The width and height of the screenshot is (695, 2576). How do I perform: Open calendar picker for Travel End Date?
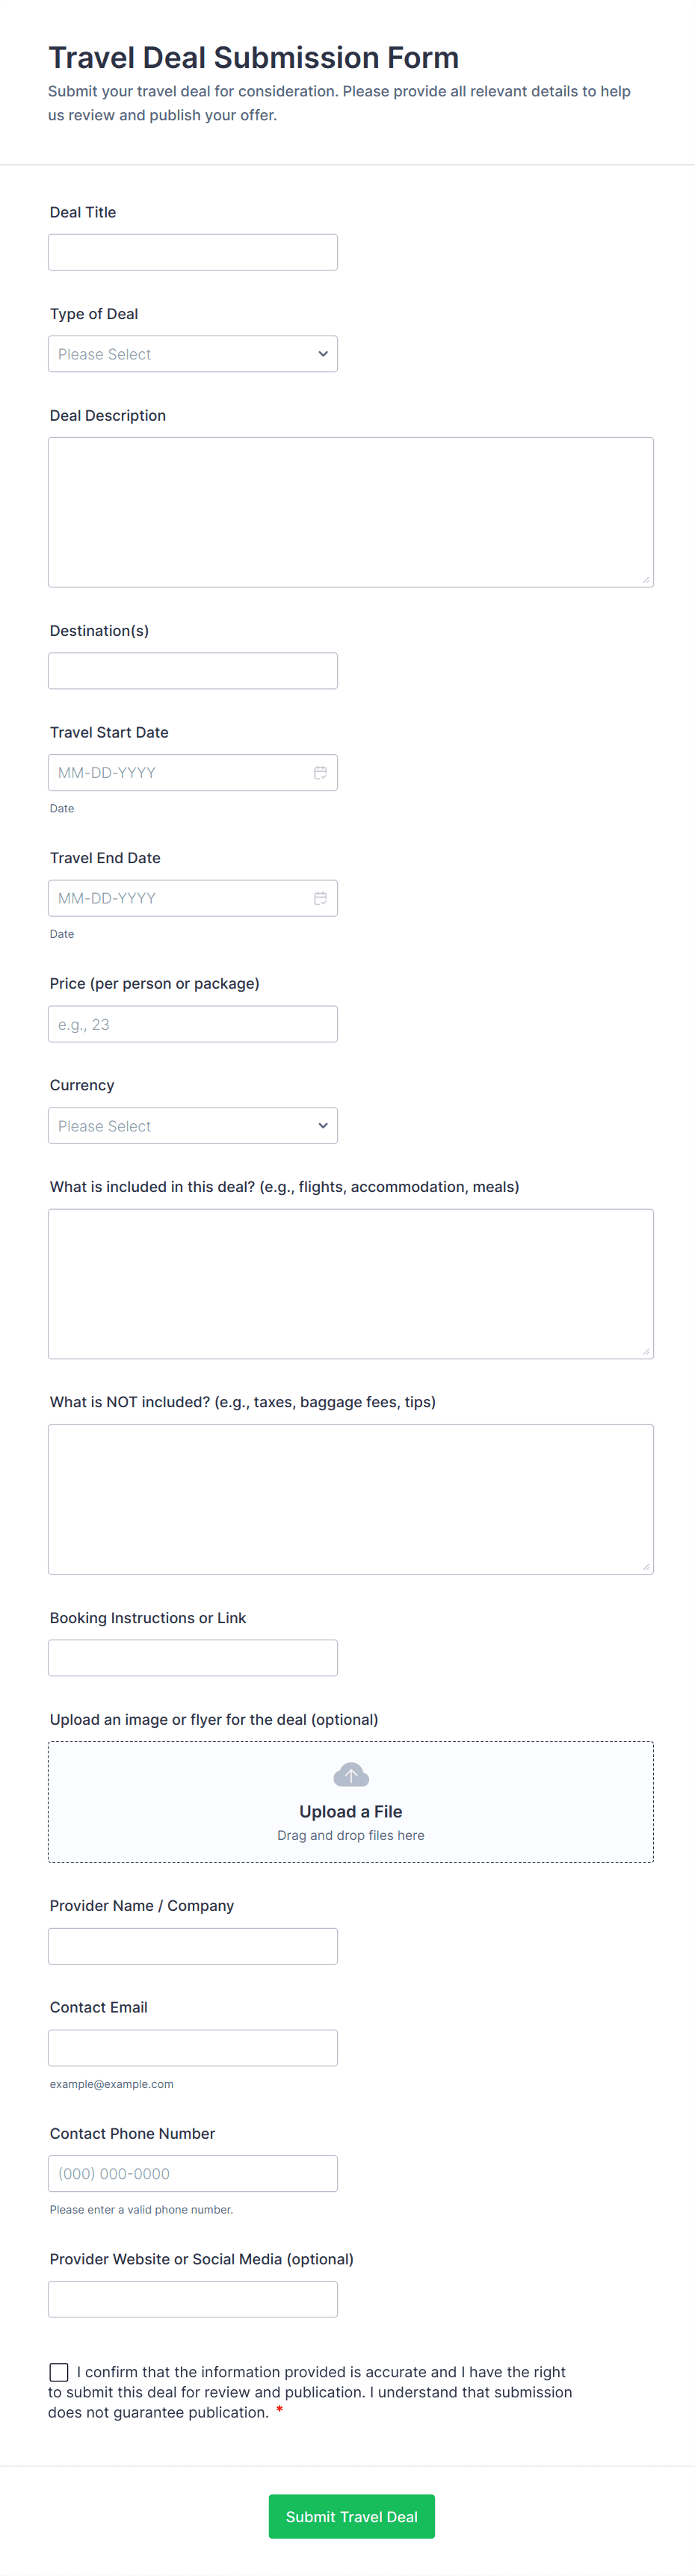320,899
